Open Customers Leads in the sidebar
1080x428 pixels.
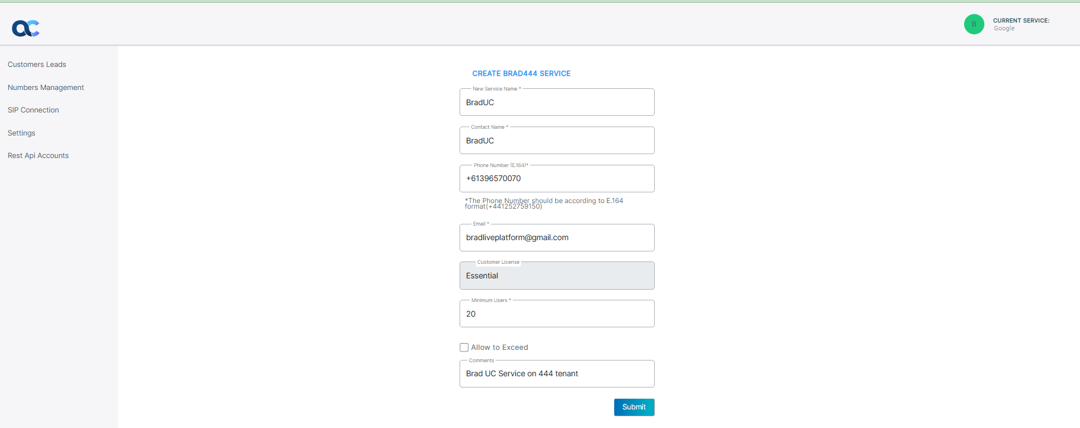[x=37, y=65]
